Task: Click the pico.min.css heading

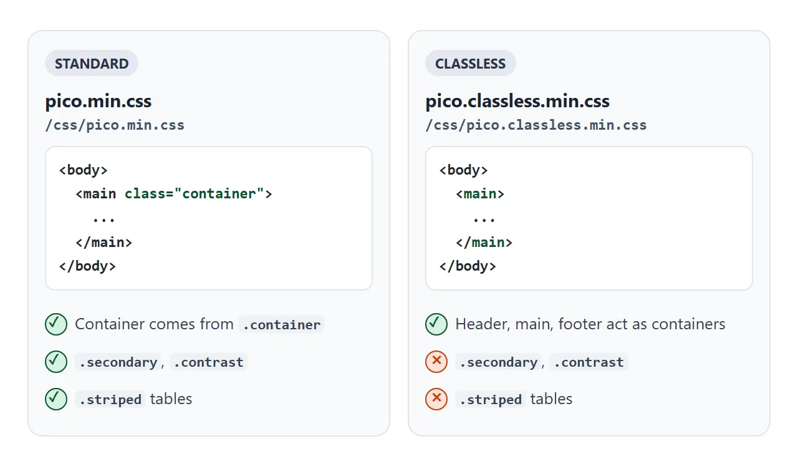Action: coord(99,101)
